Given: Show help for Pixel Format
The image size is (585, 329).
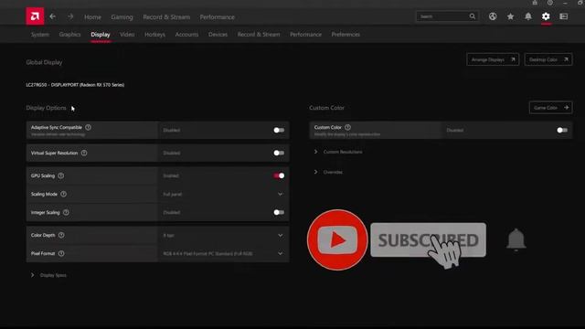Looking at the screenshot, I should click(x=61, y=253).
